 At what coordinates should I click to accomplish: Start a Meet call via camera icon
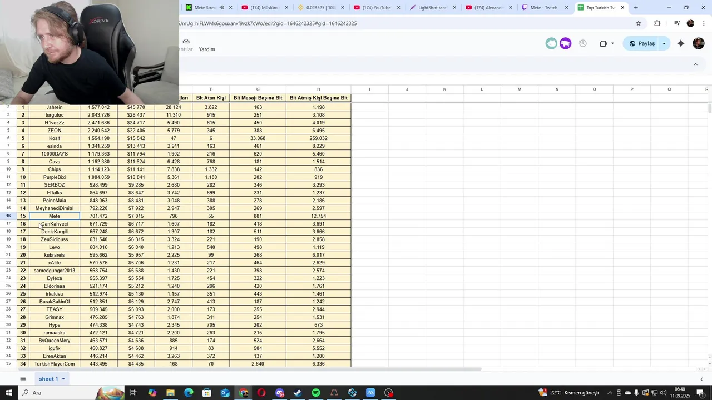pyautogui.click(x=604, y=43)
